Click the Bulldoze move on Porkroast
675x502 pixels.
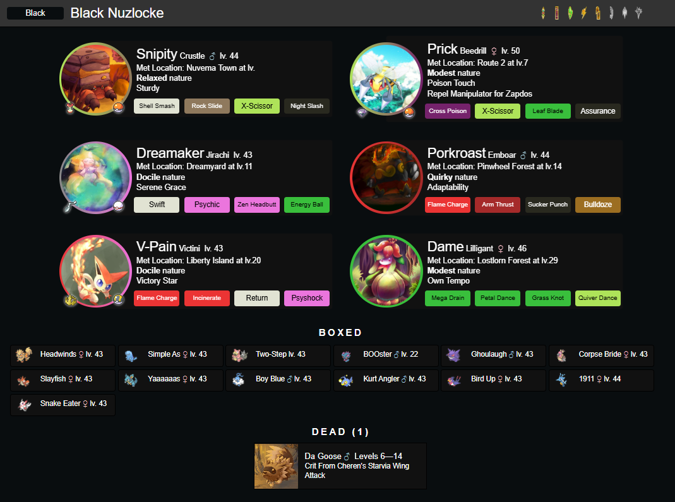[x=597, y=205]
